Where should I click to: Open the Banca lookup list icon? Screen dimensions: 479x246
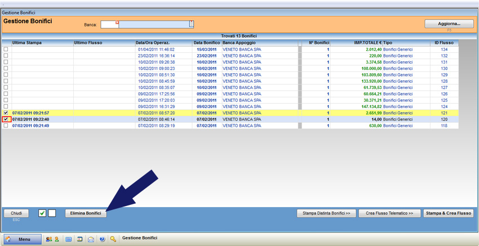click(x=192, y=24)
